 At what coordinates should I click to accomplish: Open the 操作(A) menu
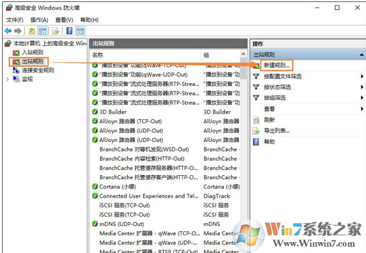click(x=39, y=20)
